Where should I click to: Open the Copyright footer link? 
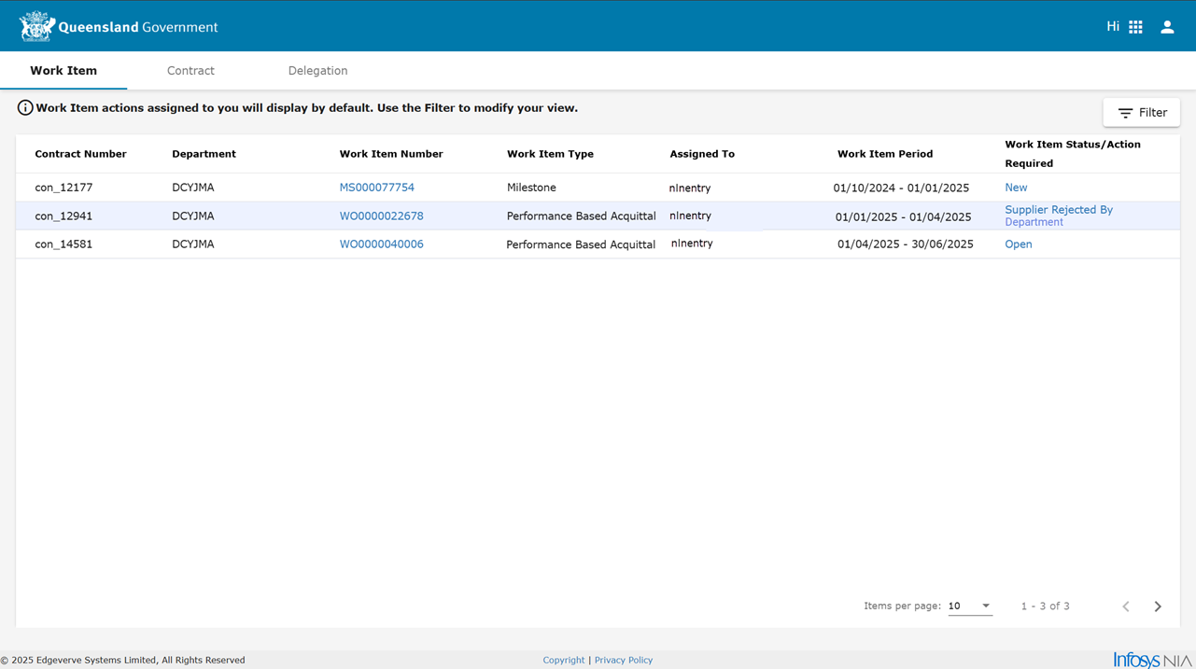pyautogui.click(x=563, y=660)
